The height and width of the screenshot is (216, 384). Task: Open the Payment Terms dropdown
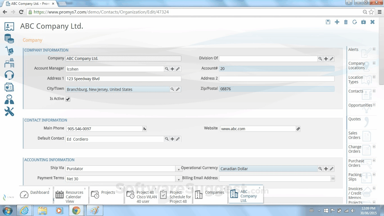click(x=179, y=179)
